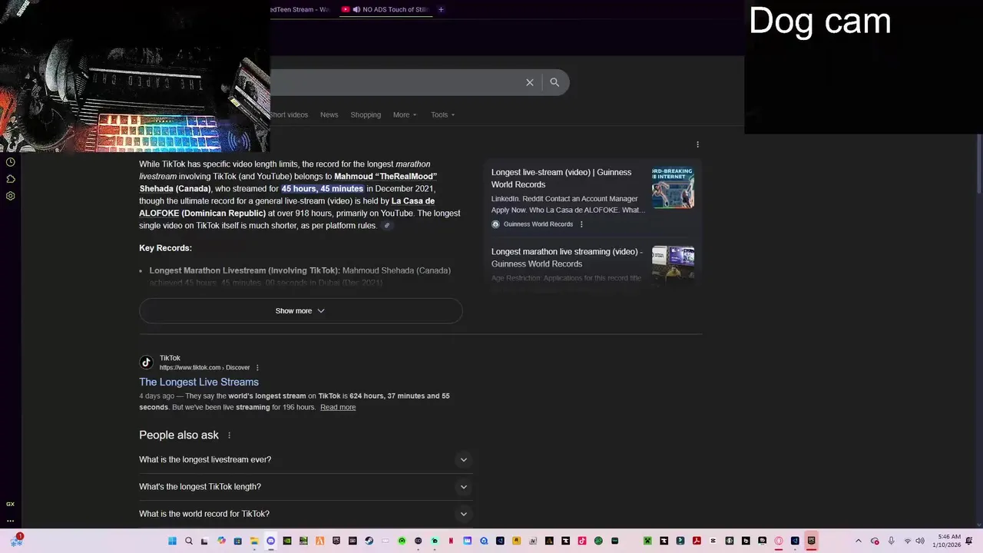Viewport: 983px width, 553px height.
Task: Click the TikTok favicon in search result
Action: tap(146, 363)
